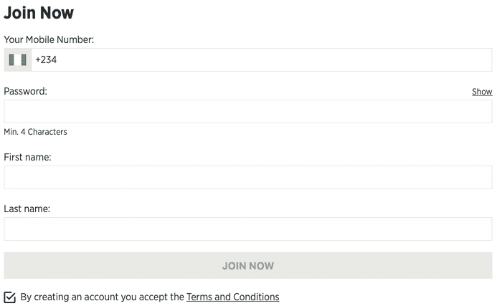Select the Last name text box
The width and height of the screenshot is (497, 306).
pyautogui.click(x=248, y=229)
